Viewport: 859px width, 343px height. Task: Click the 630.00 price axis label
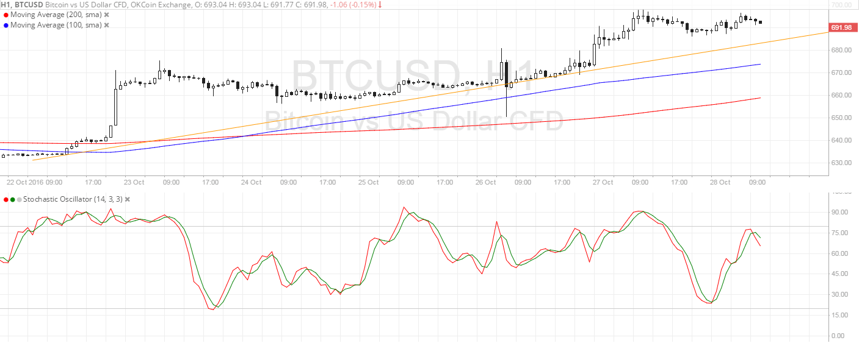[x=841, y=163]
